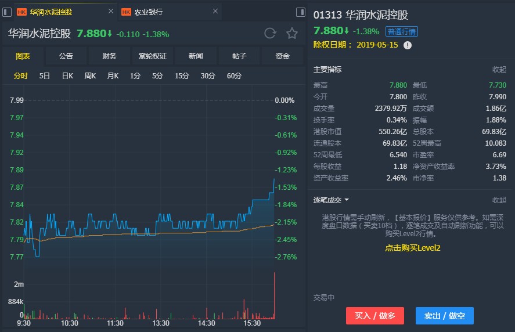Screen dimensions: 515x332
Task: Select the 日K chart period
Action: click(x=67, y=76)
